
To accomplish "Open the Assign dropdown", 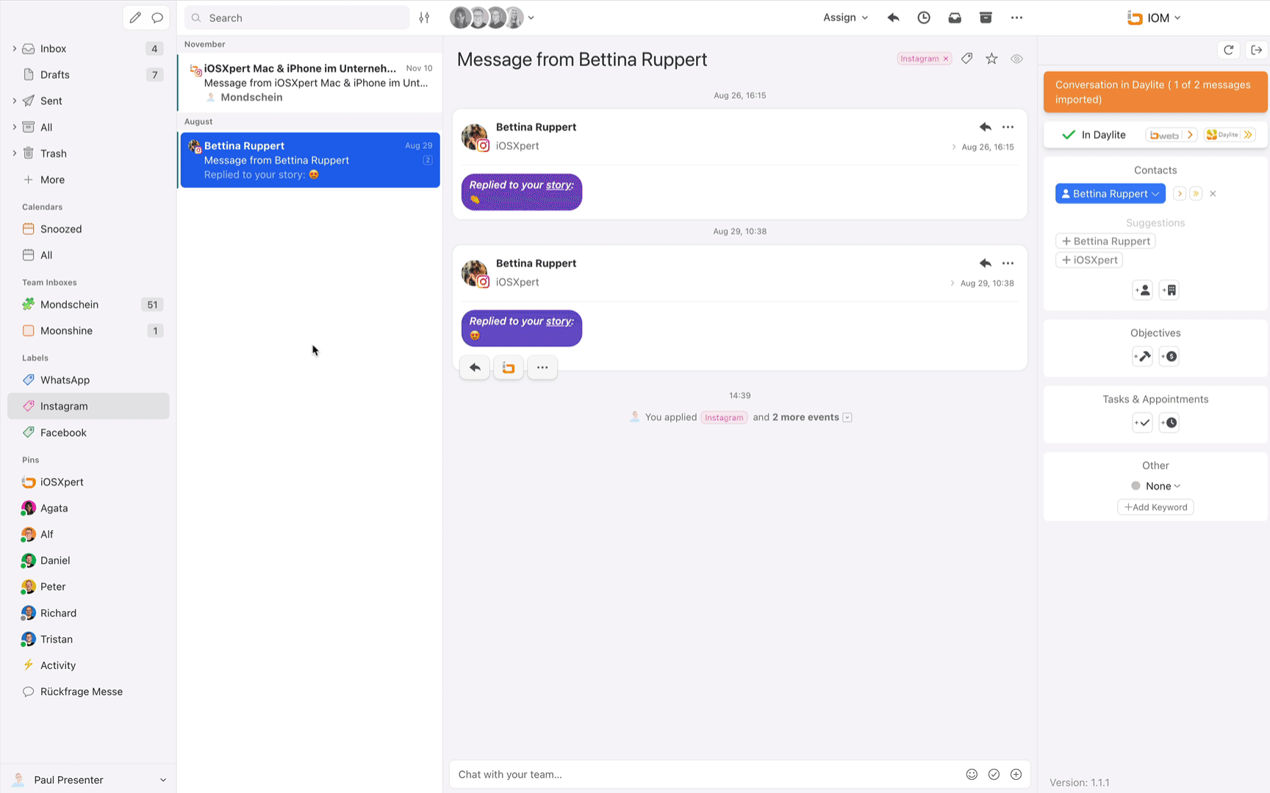I will 845,18.
